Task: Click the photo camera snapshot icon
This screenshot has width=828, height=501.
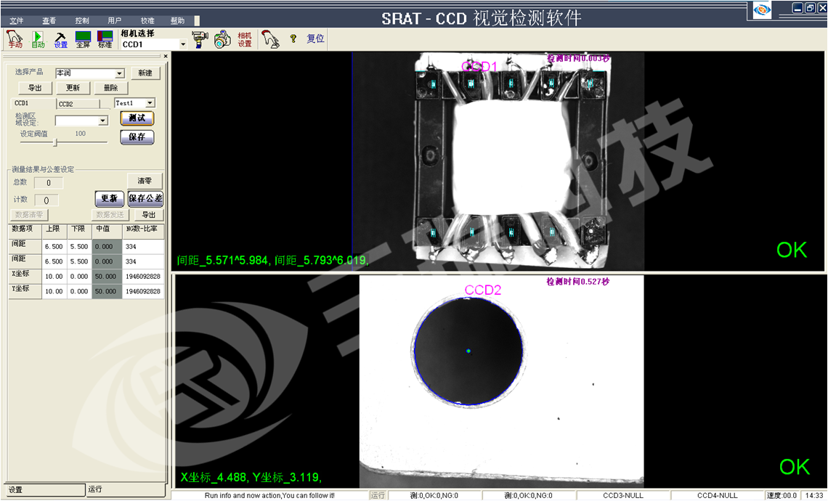Action: [x=222, y=40]
